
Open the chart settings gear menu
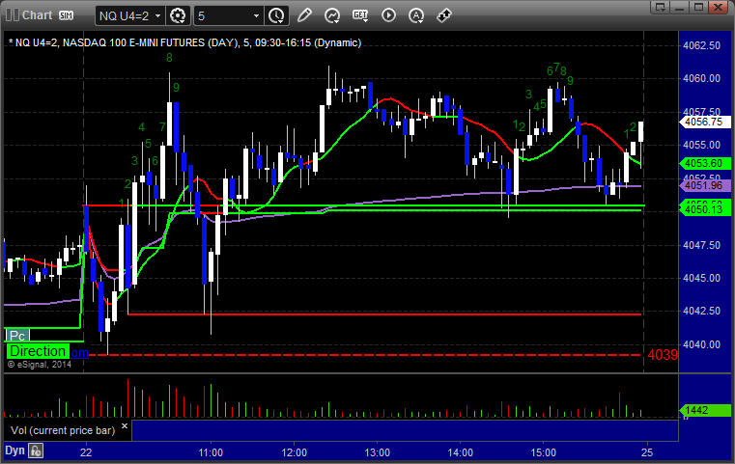[x=178, y=16]
